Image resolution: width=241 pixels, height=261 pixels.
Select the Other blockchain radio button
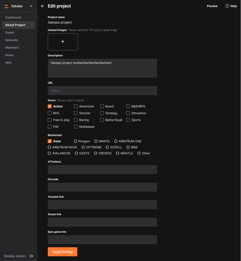[x=139, y=153]
